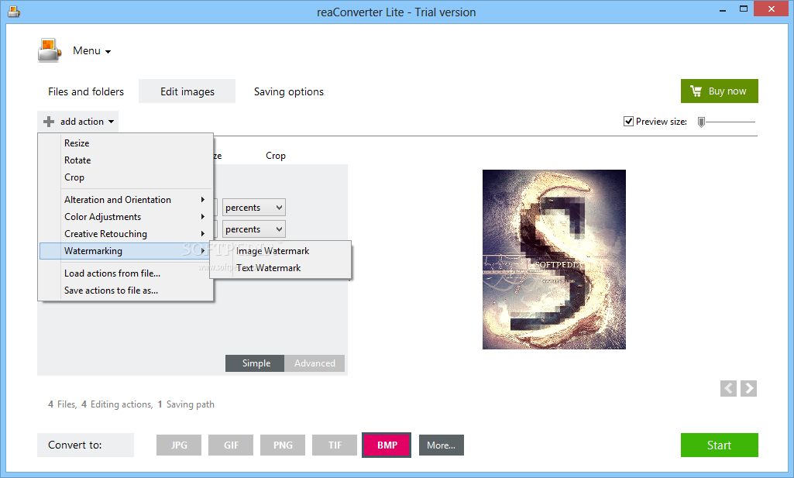Screen dimensions: 794x478
Task: Toggle the Preview size checkbox
Action: tap(628, 122)
